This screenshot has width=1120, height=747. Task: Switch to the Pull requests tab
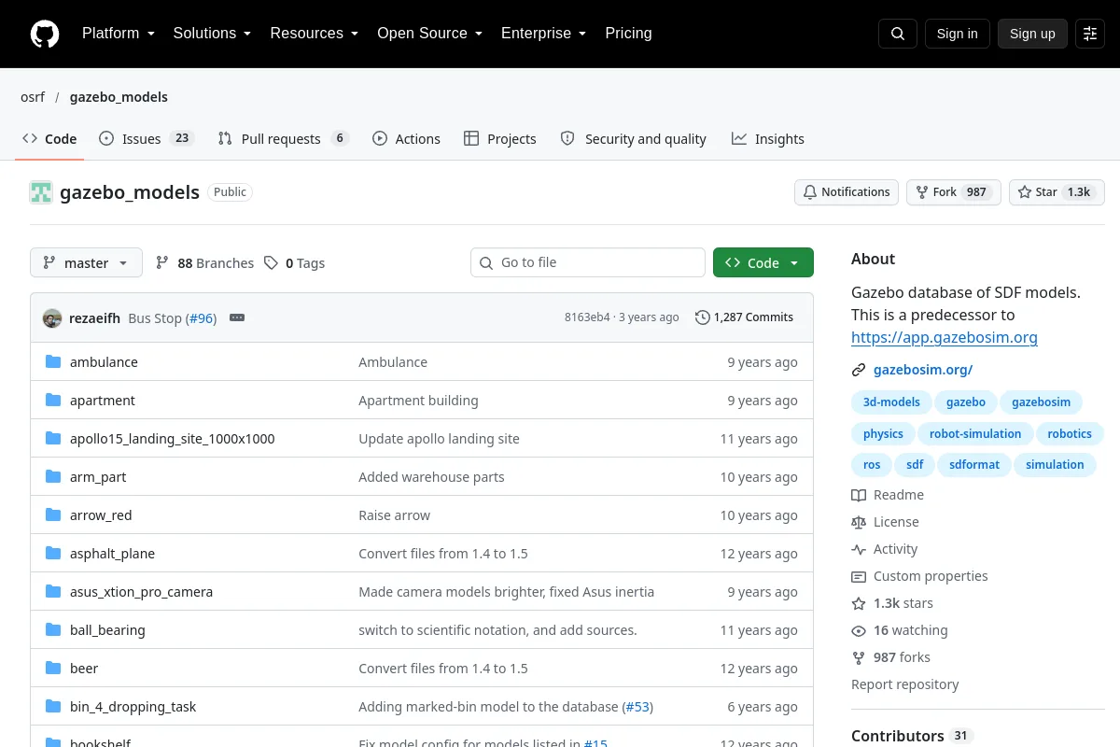(283, 139)
